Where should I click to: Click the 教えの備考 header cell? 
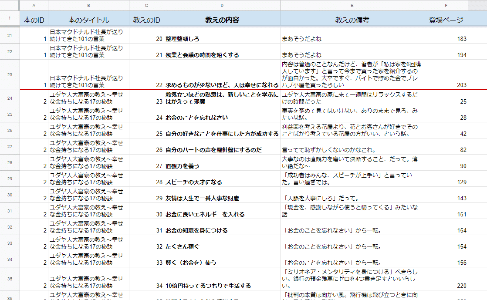352,18
